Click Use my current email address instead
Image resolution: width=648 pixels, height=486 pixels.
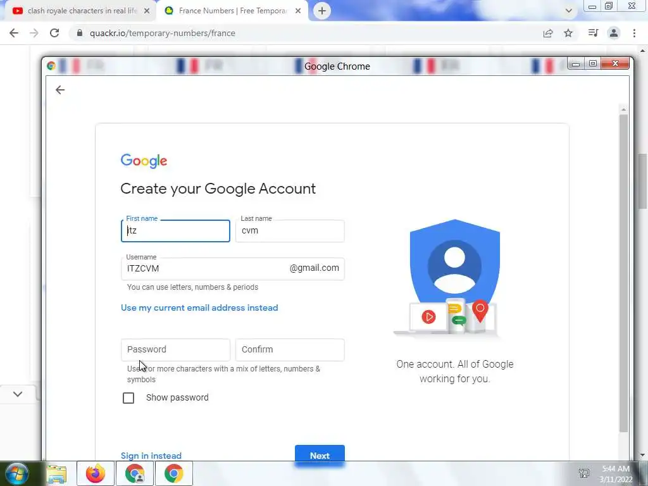(x=199, y=308)
